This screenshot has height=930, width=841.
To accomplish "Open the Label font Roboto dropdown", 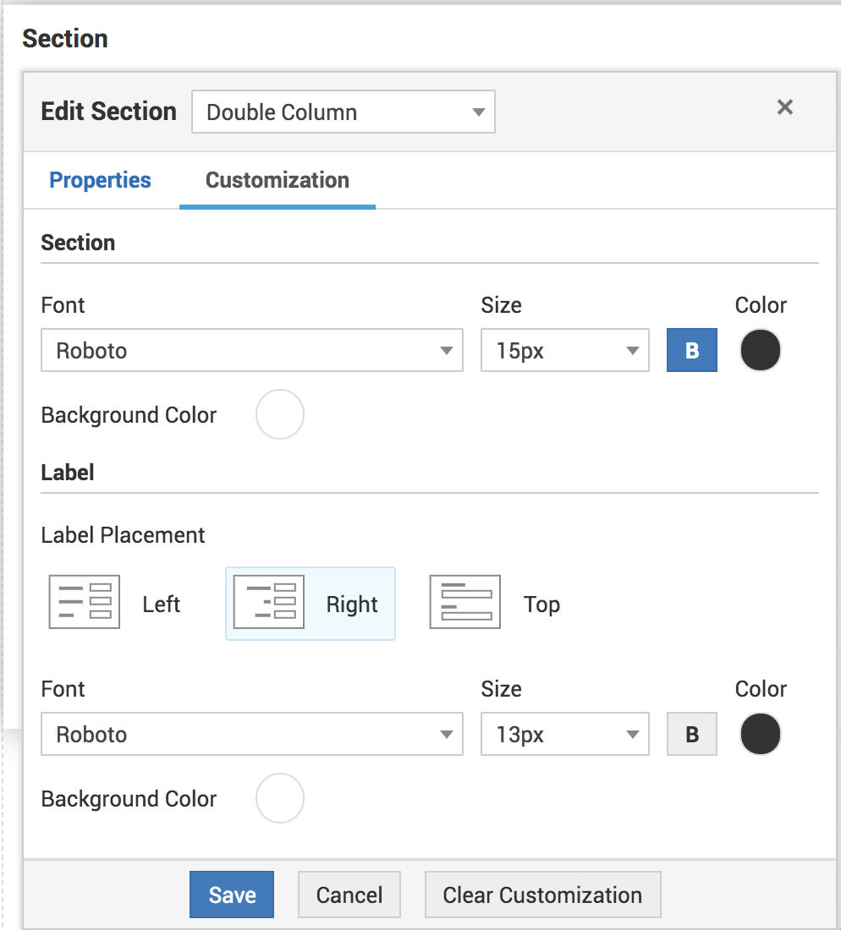I will (x=252, y=735).
